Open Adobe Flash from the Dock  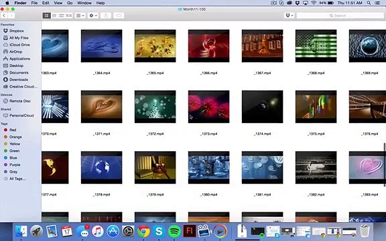coord(190,232)
